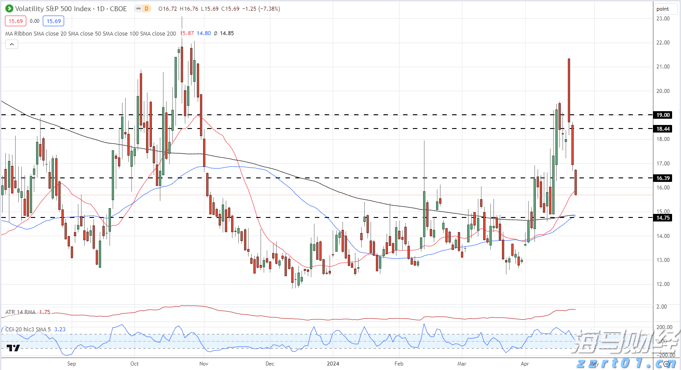Screen dimensions: 681x370
Task: Click the 23.00 level on price scale
Action: [663, 19]
